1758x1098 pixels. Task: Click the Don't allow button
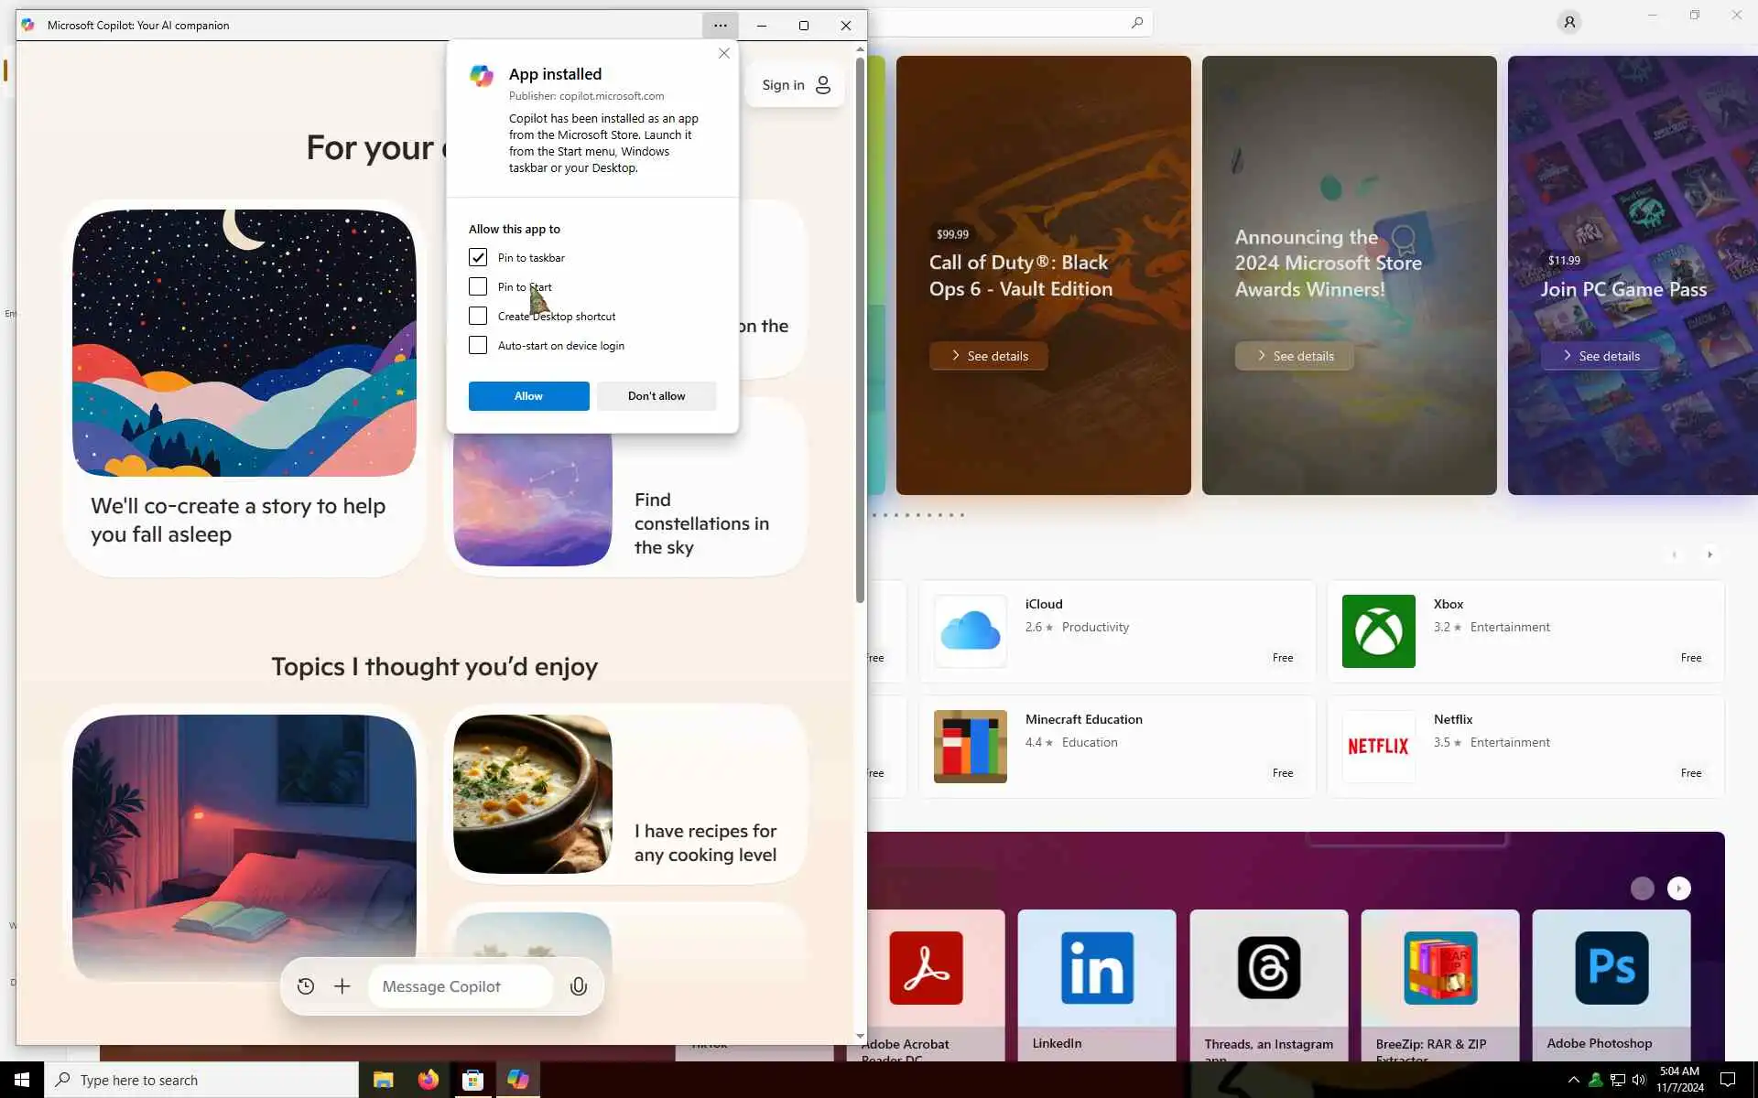pos(656,396)
